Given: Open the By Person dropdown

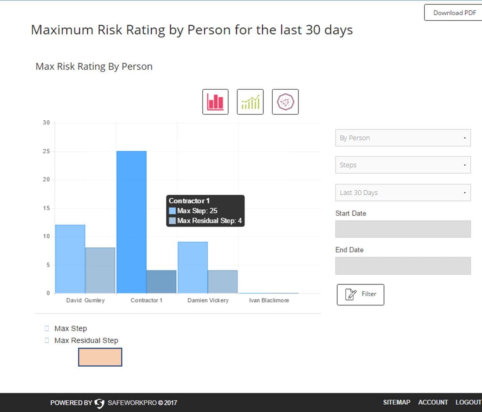Looking at the screenshot, I should tap(402, 138).
